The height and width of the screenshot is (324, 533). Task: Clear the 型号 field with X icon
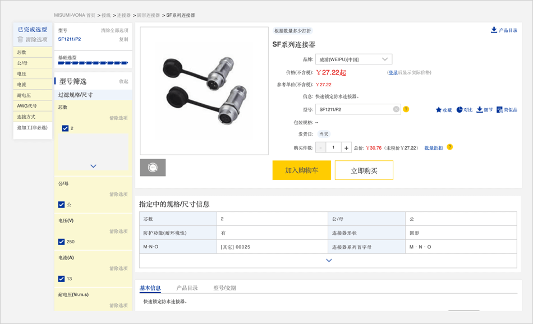(x=396, y=109)
